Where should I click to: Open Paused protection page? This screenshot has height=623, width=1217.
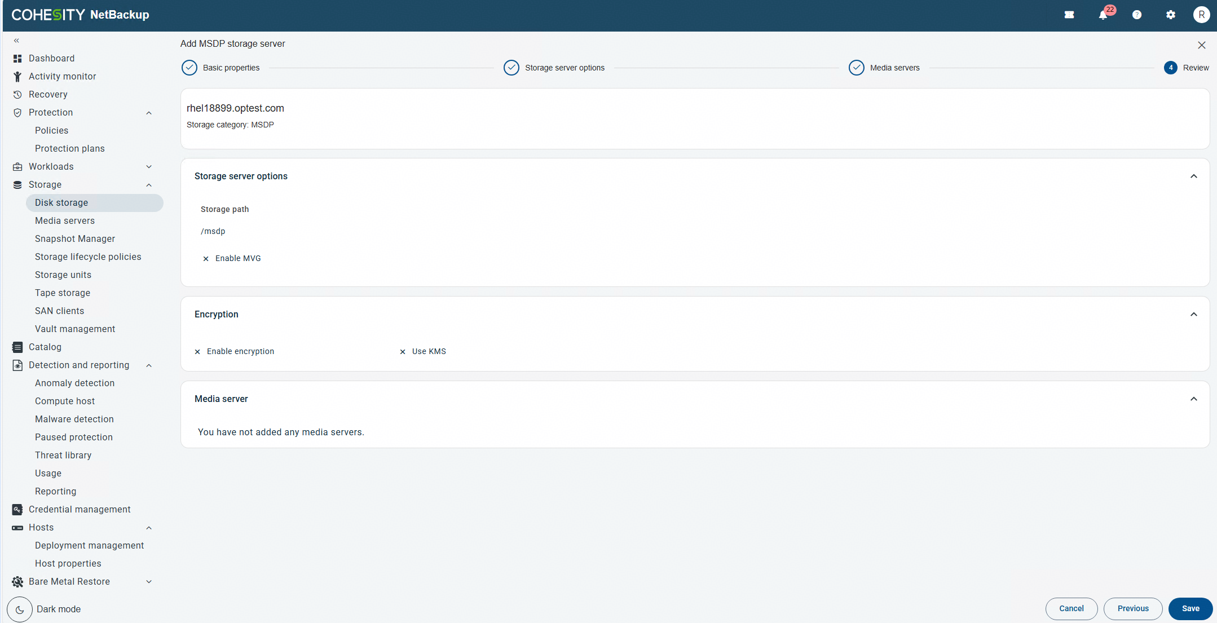(74, 438)
